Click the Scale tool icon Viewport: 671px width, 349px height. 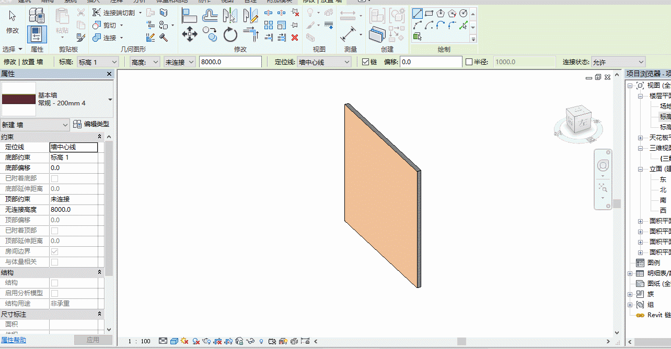click(x=282, y=25)
